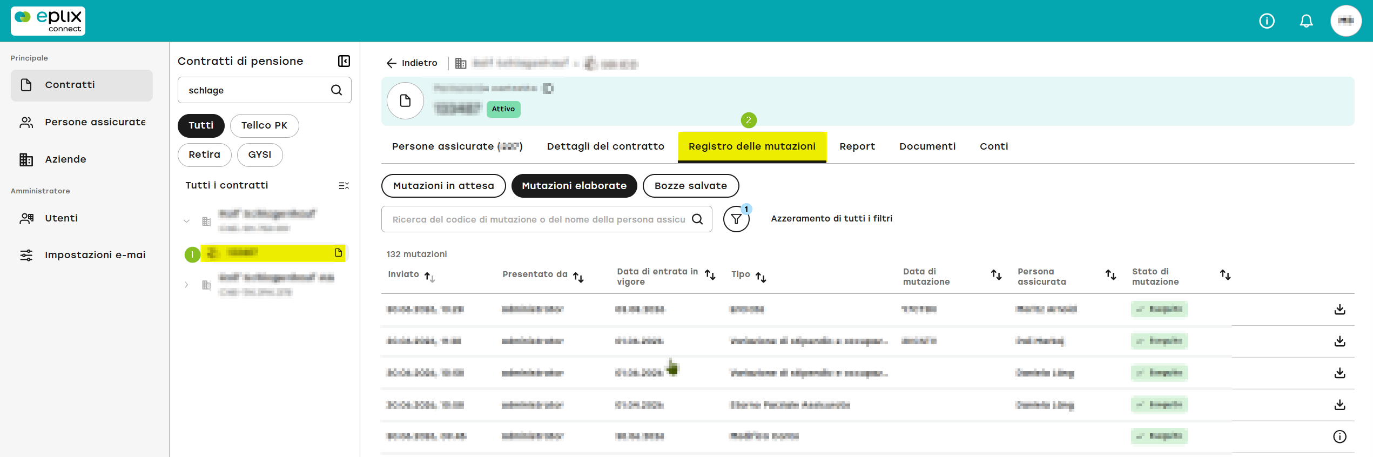
Task: Open Conti tab
Action: click(x=994, y=146)
